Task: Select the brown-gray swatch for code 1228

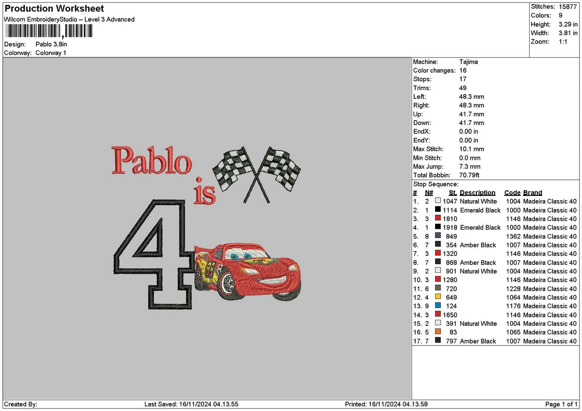Action: pos(438,288)
